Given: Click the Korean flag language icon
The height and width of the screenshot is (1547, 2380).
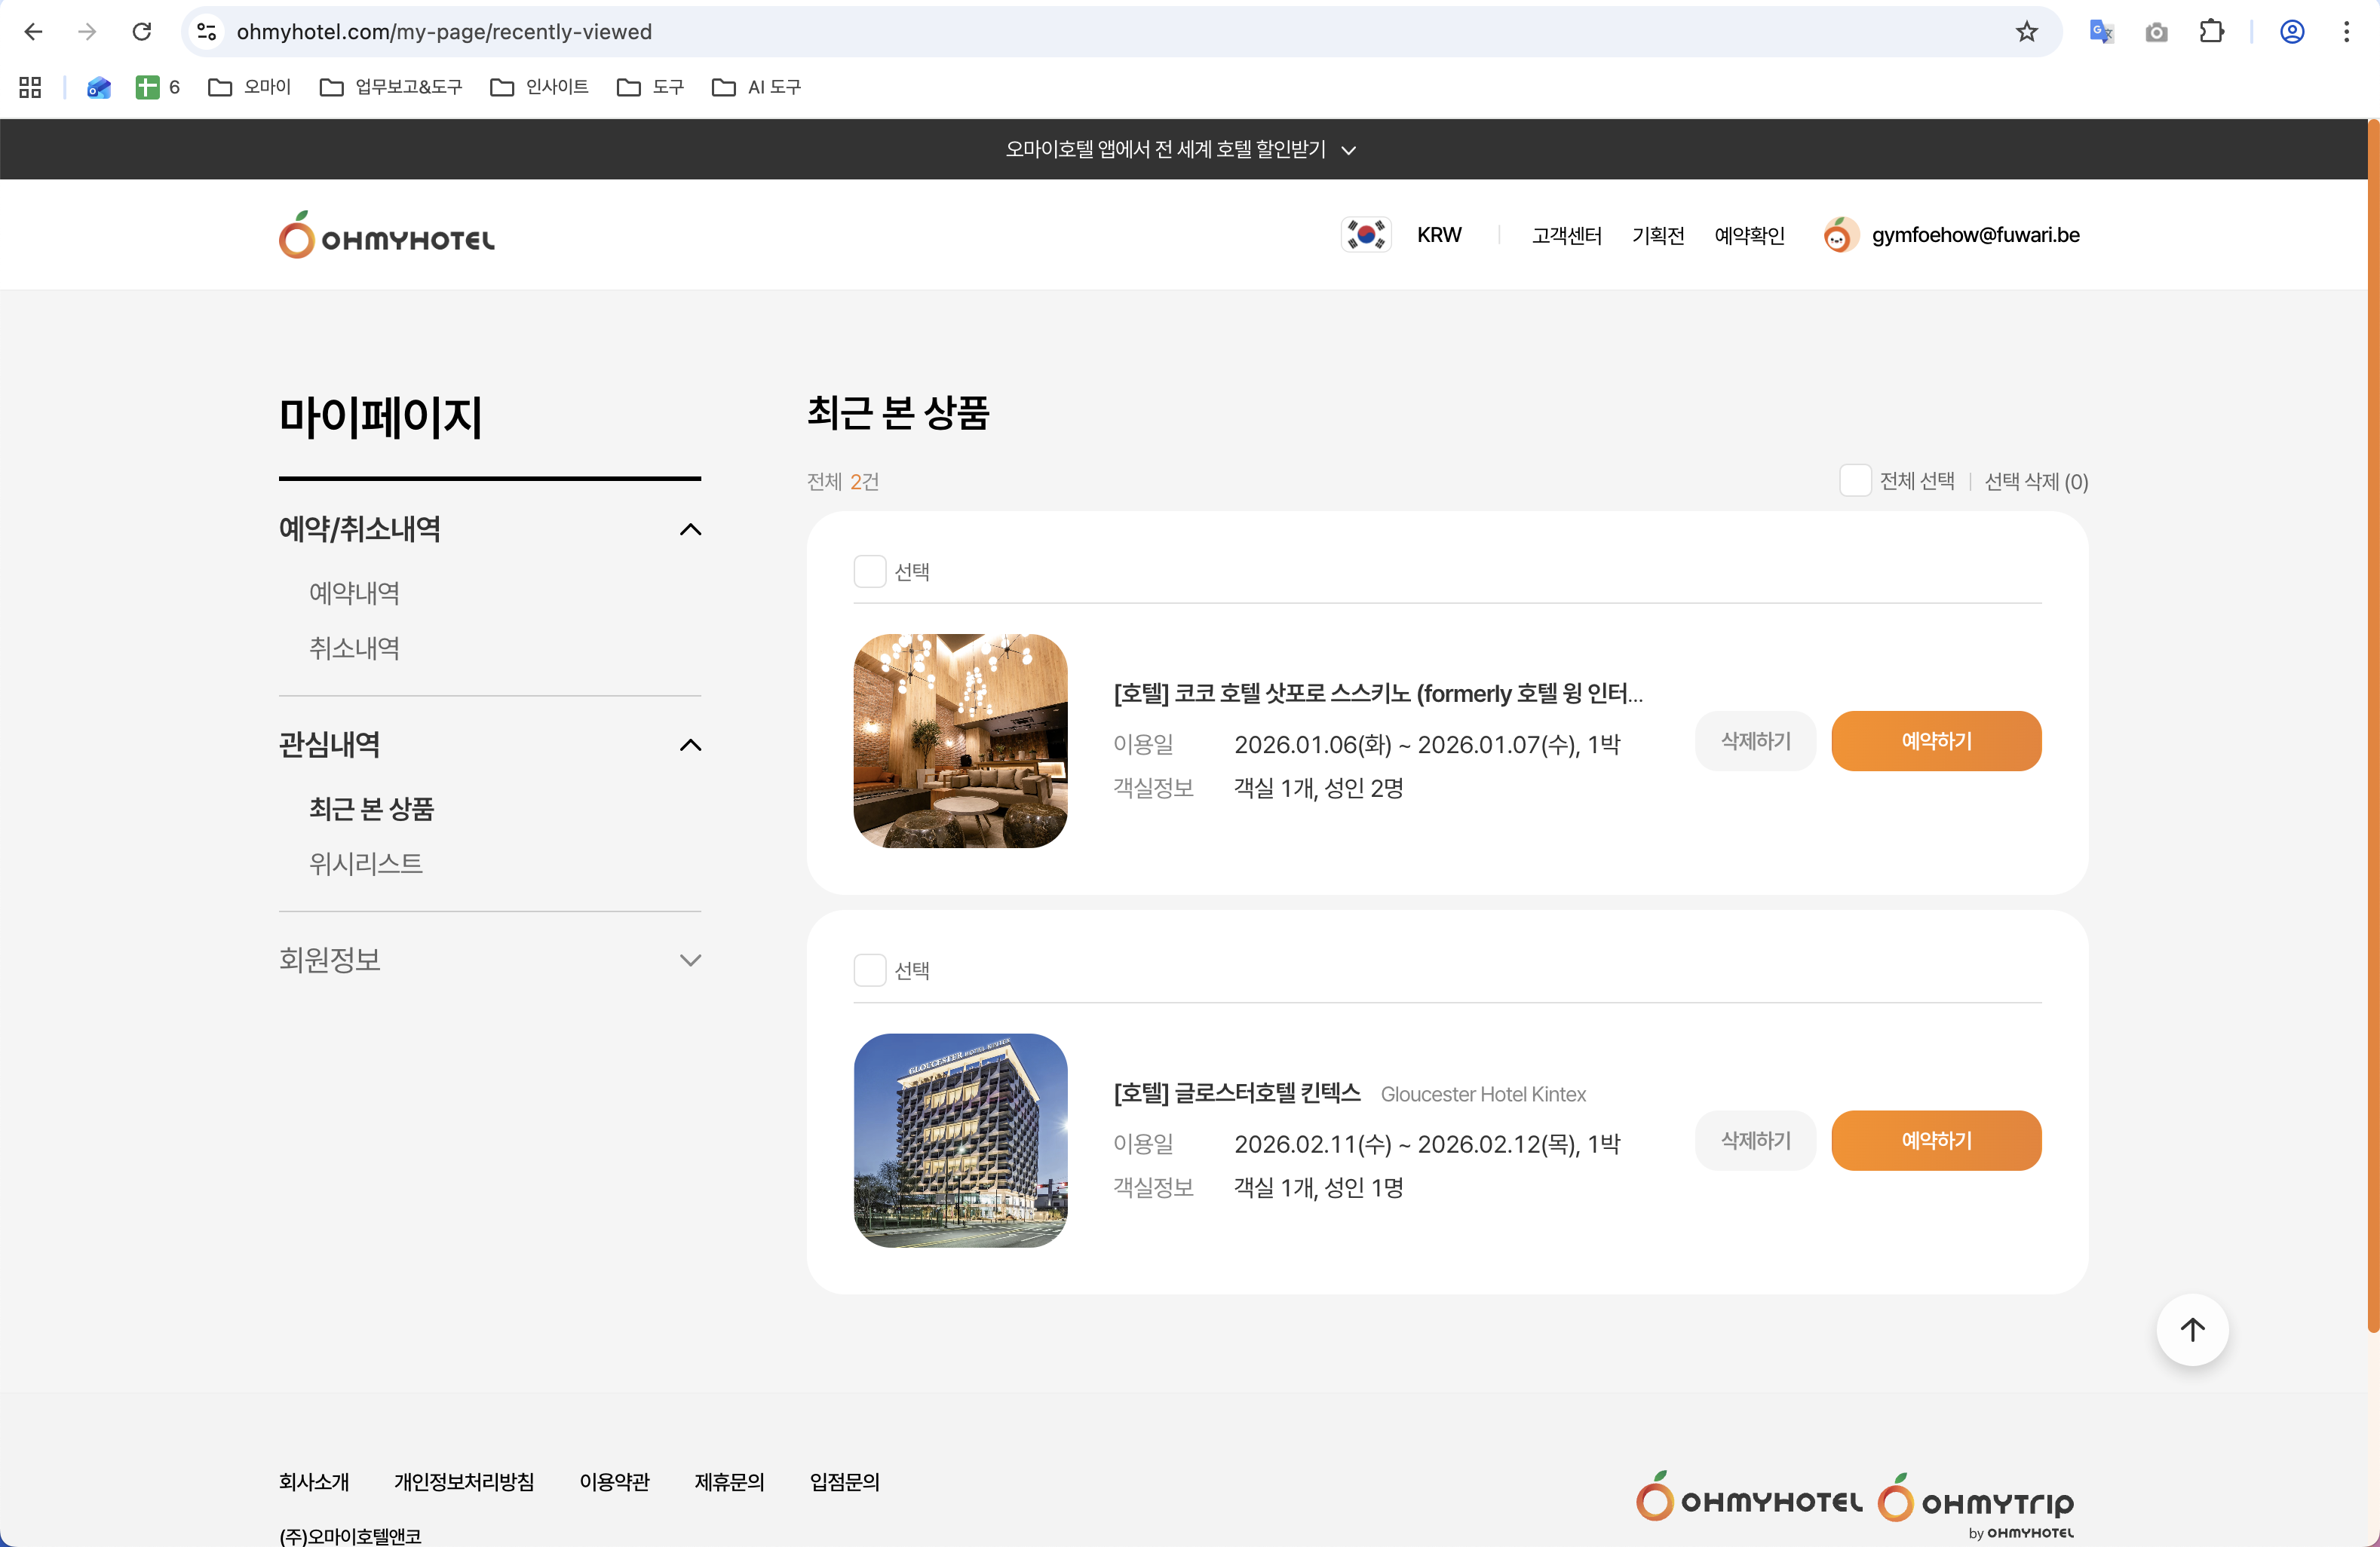Looking at the screenshot, I should tap(1365, 235).
